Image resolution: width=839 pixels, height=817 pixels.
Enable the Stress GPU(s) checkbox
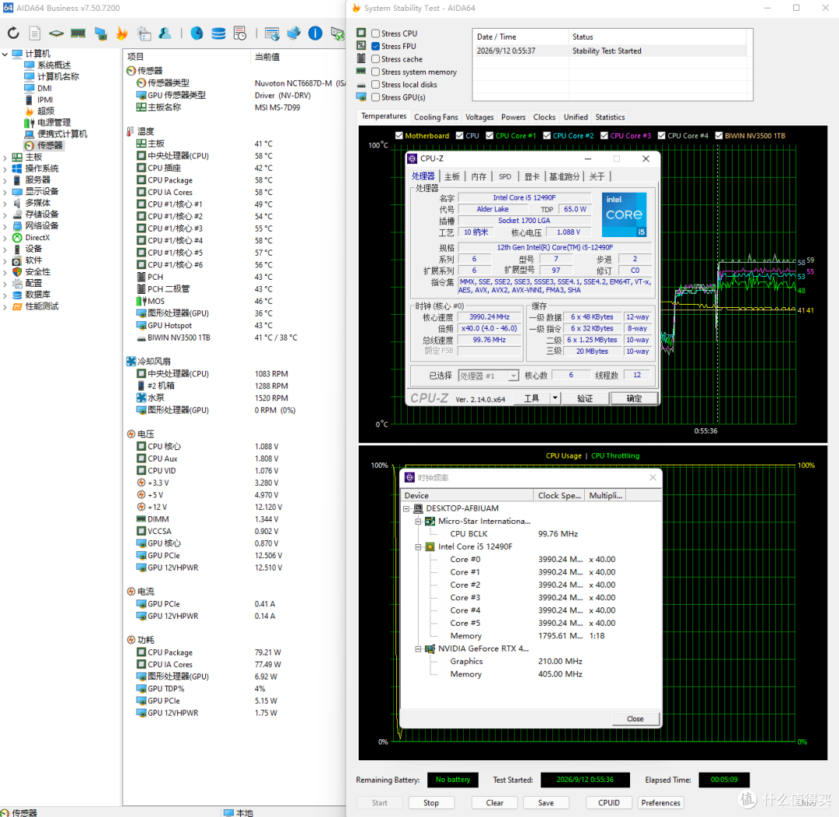376,97
